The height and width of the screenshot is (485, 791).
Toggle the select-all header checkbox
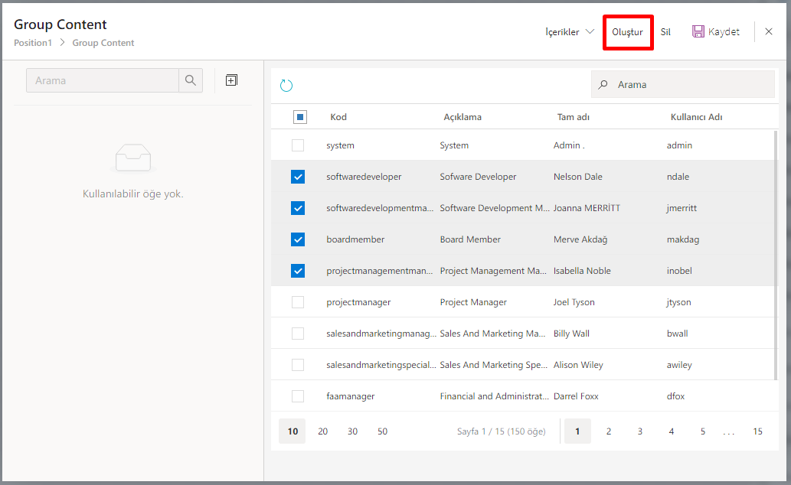coord(300,117)
